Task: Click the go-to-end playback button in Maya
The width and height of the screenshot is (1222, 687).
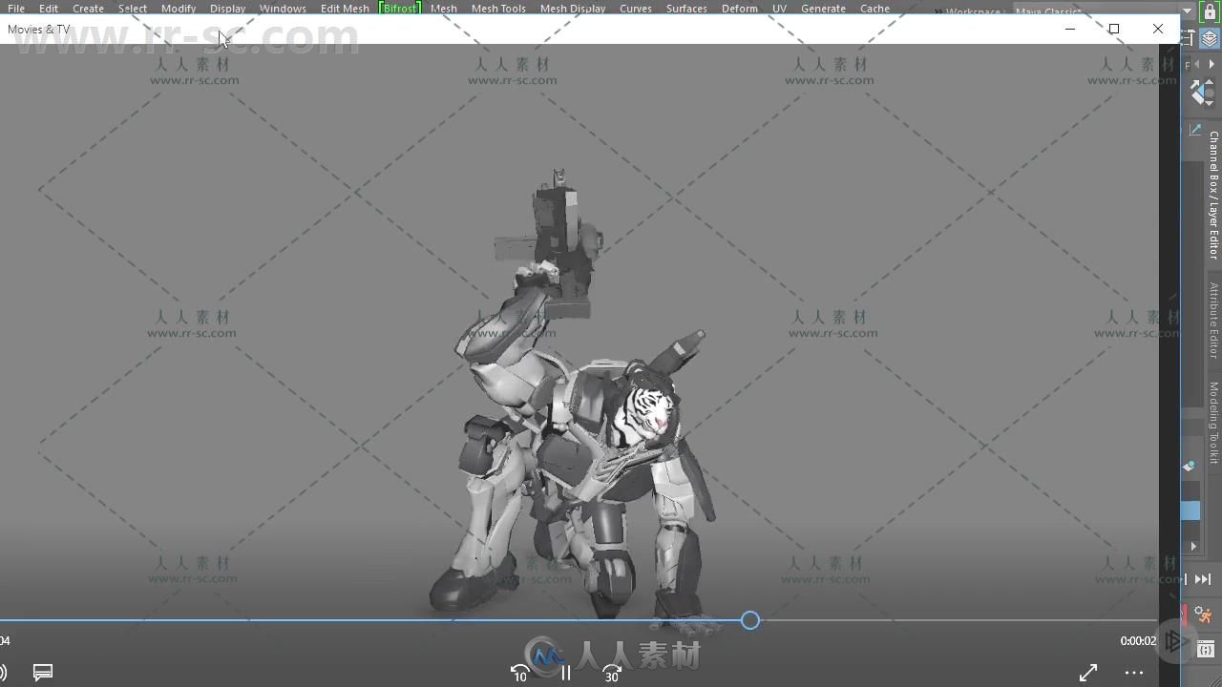Action: tap(1203, 579)
